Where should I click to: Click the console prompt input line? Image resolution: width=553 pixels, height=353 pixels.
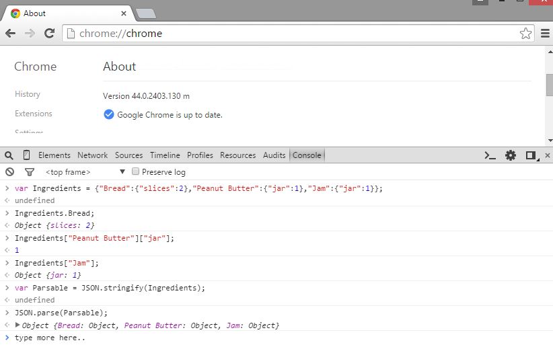coord(276,338)
